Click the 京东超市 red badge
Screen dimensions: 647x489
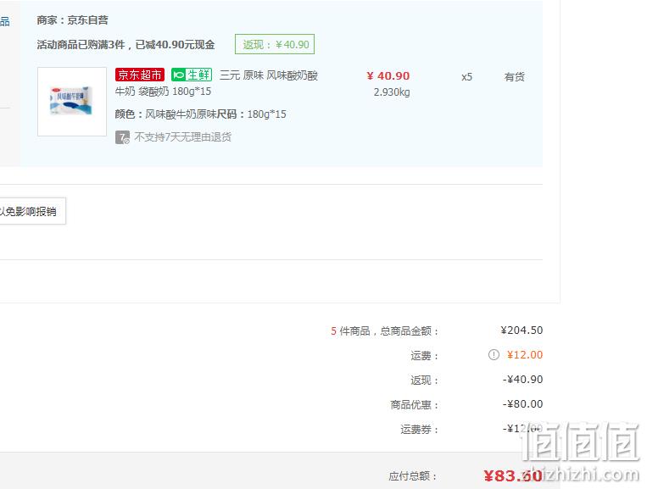pos(140,75)
